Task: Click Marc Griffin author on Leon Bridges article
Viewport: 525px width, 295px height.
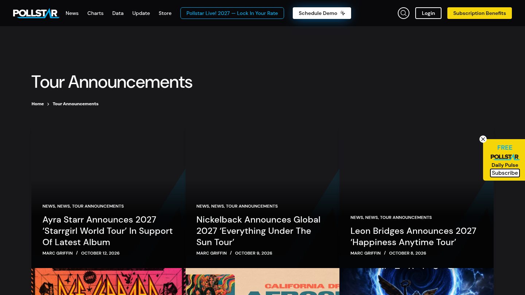Action: click(365, 253)
